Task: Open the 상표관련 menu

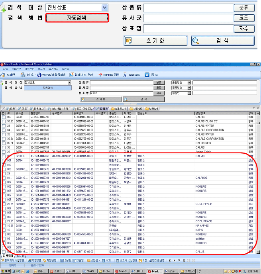Action: 16,69
